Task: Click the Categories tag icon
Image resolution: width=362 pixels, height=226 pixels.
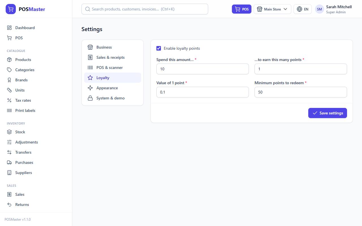Action: 9,70
